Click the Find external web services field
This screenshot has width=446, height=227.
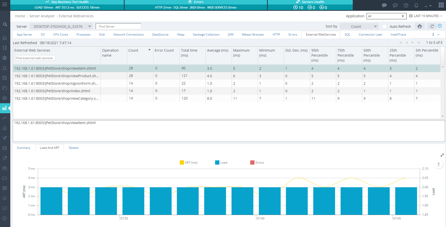click(35, 58)
